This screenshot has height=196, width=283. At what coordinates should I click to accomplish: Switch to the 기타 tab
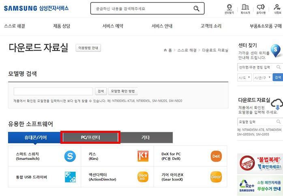[x=146, y=138]
